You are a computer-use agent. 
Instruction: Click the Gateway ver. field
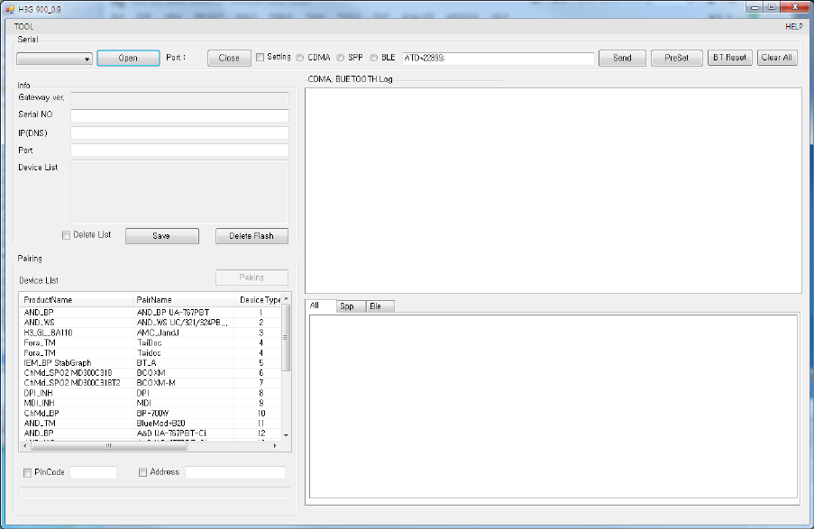tap(179, 98)
